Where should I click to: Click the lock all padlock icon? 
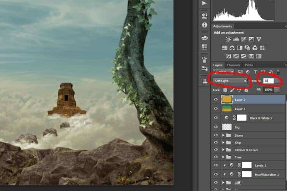(246, 90)
